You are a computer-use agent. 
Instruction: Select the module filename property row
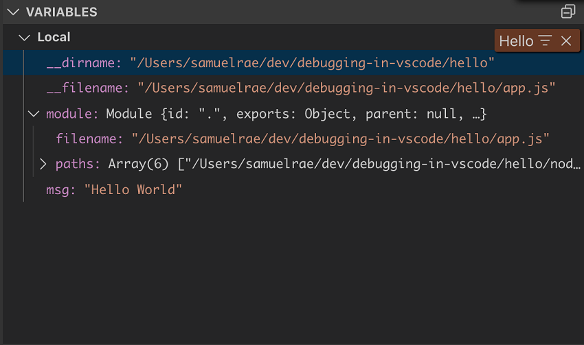click(x=293, y=139)
